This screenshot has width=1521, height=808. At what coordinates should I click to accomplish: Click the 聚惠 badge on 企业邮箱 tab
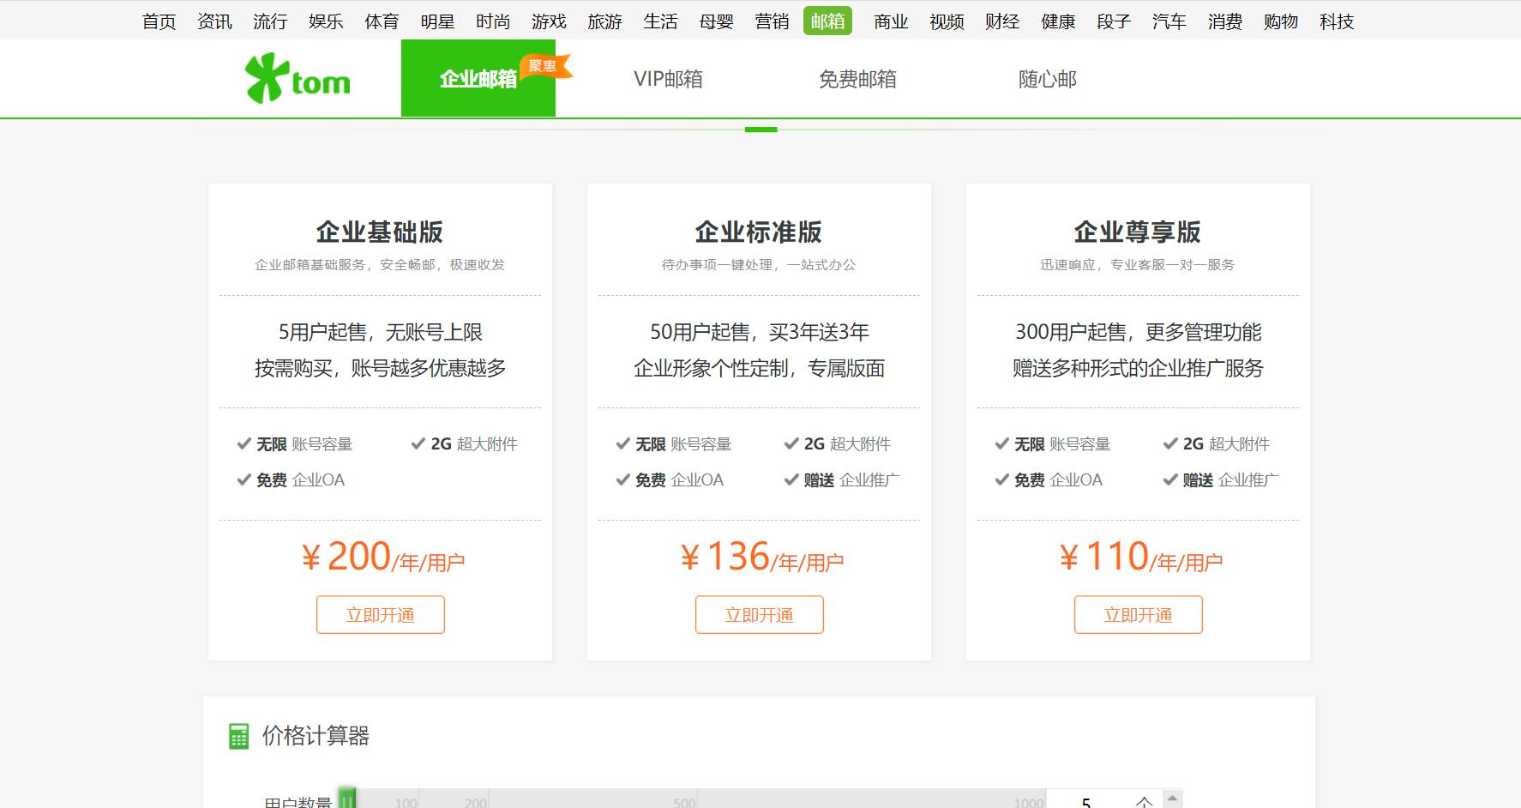[543, 64]
